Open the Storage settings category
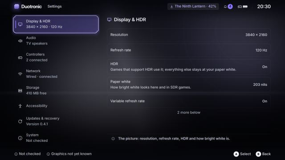Screen dimensions: 285x160 click(x=56, y=90)
